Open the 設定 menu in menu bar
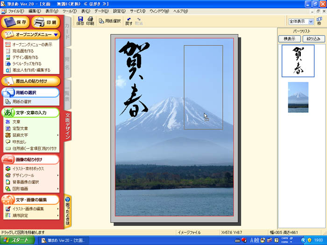 pos(119,11)
